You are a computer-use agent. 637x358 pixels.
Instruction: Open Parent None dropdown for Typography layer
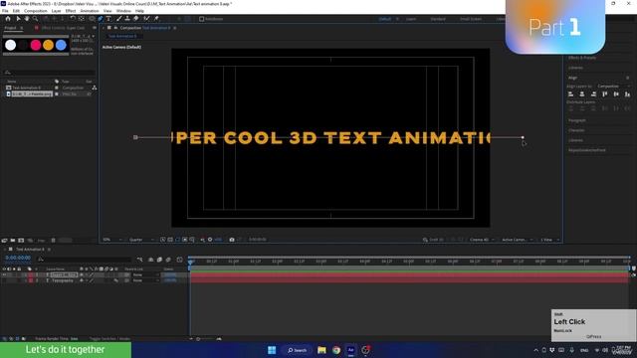pyautogui.click(x=145, y=280)
